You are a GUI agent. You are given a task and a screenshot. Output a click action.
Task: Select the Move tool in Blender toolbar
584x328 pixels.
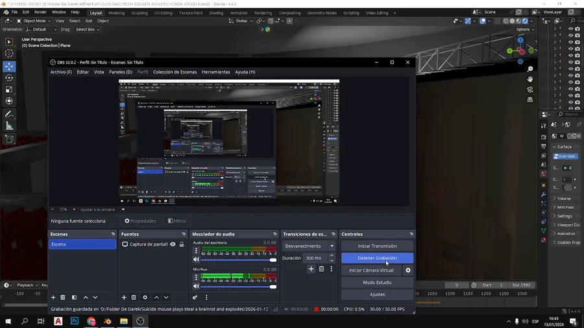pyautogui.click(x=9, y=66)
